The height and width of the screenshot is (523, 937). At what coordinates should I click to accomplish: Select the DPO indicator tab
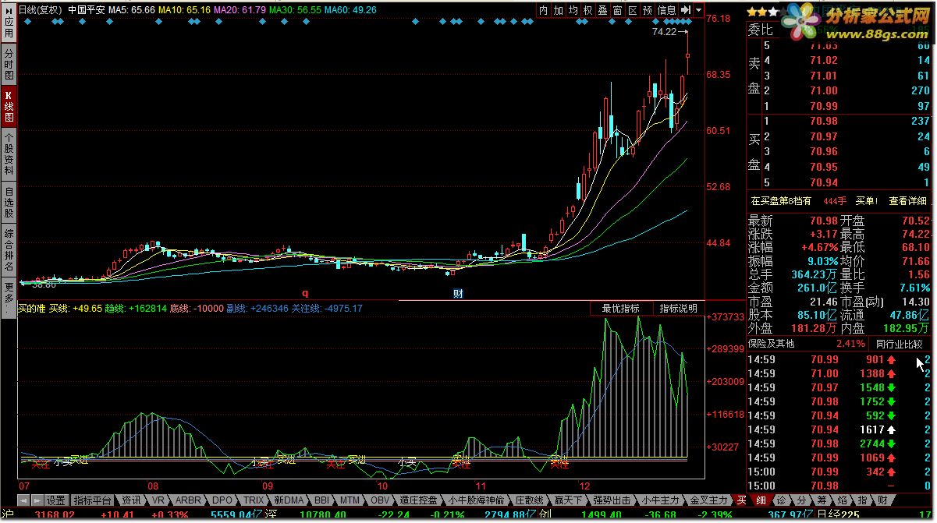(222, 500)
